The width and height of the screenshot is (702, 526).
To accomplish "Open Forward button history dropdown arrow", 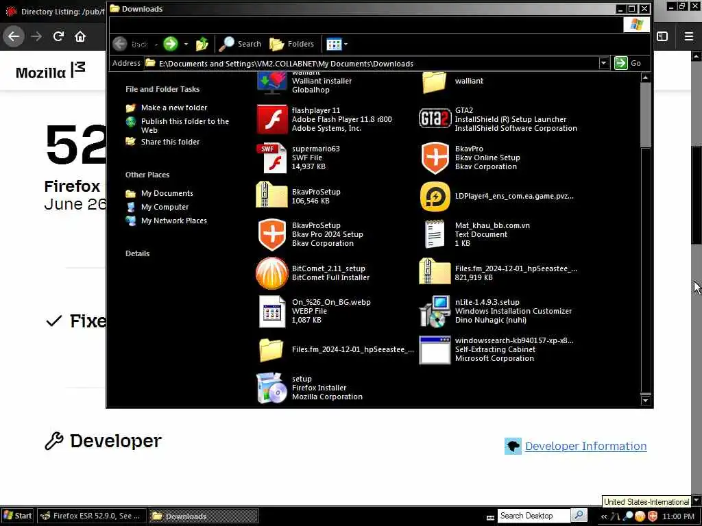I will [186, 44].
